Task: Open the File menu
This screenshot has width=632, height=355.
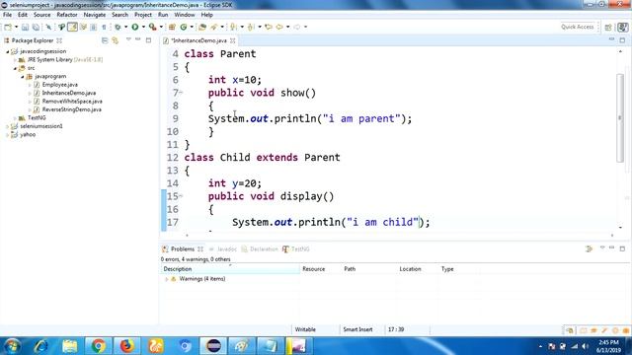Action: [7, 15]
